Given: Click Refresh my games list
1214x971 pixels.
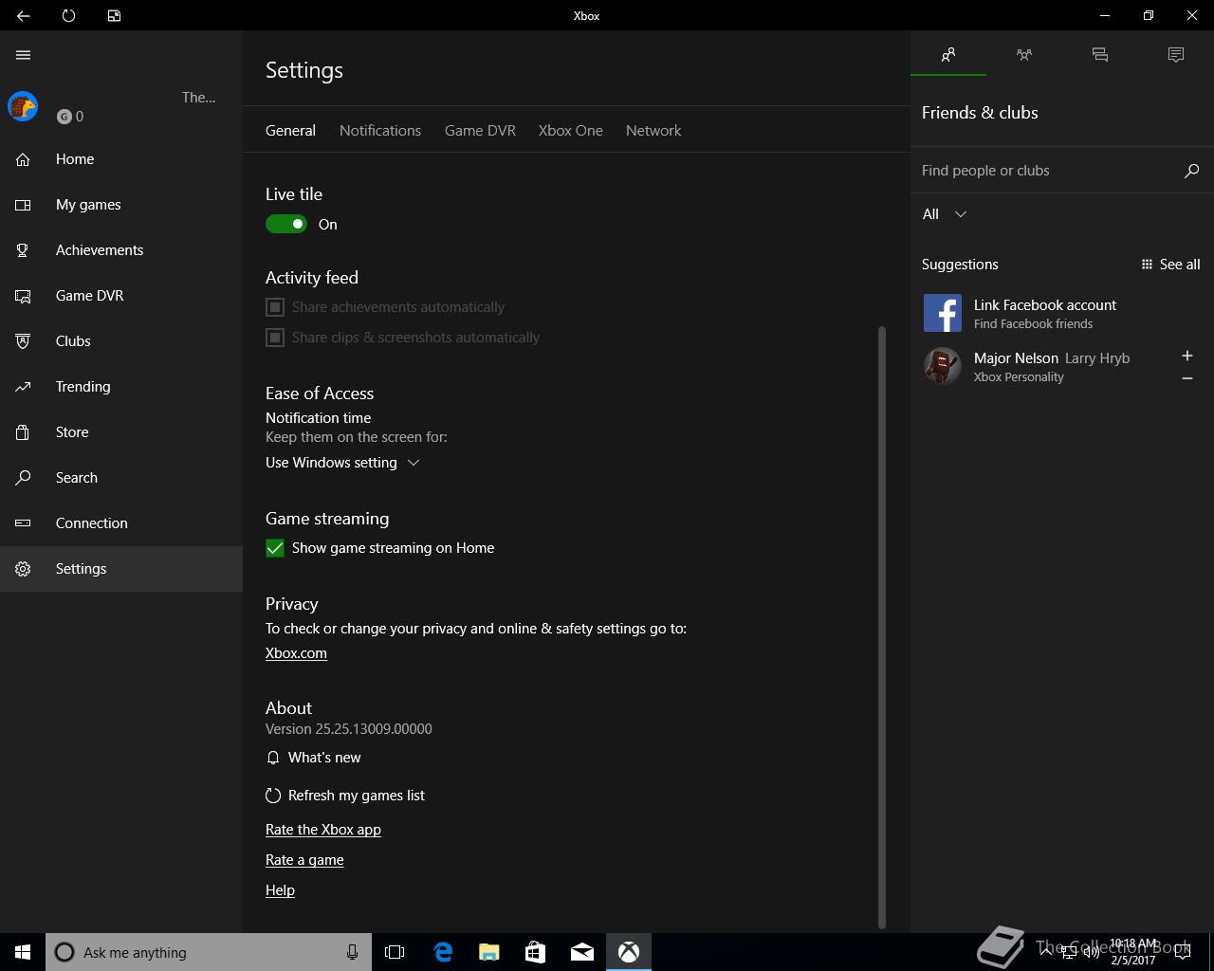Looking at the screenshot, I should pos(345,796).
